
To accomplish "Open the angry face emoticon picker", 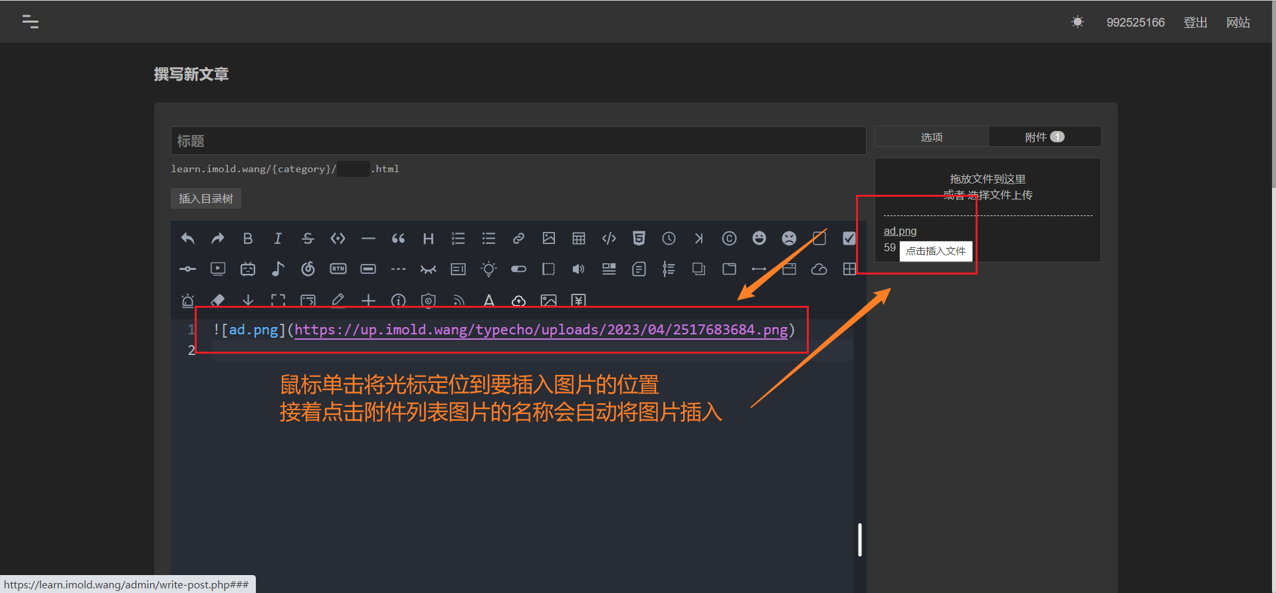I will [x=789, y=238].
